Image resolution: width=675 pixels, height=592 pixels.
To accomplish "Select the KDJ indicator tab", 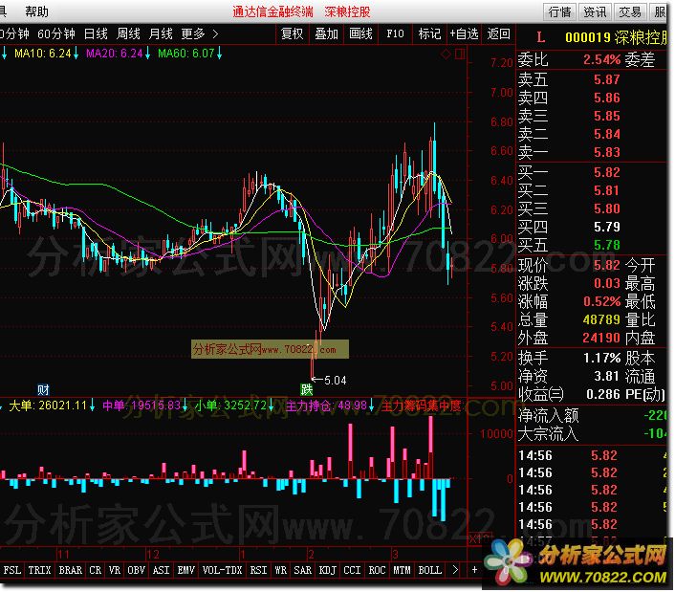I will pyautogui.click(x=327, y=570).
